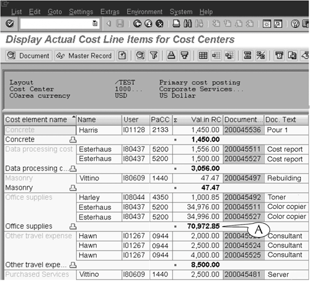310x281 pixels.
Task: Select the User column header
Action: (x=136, y=120)
